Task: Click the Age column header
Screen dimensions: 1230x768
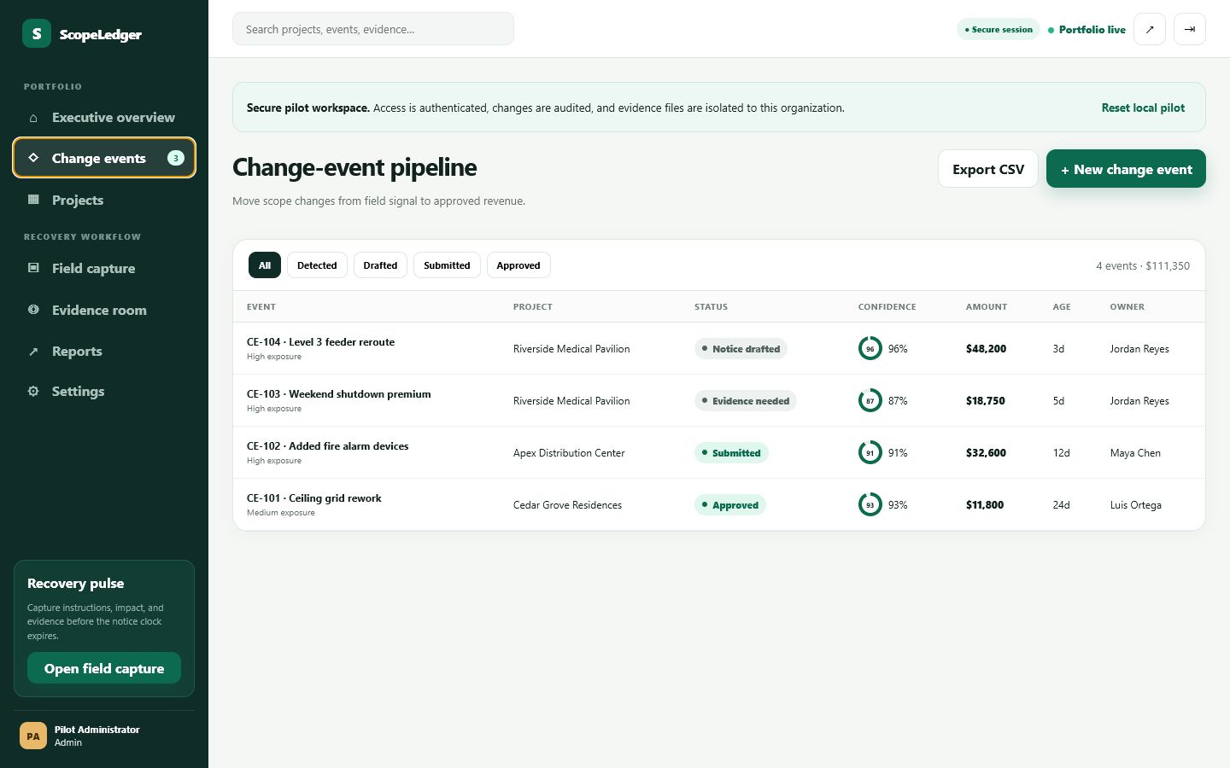Action: tap(1062, 306)
